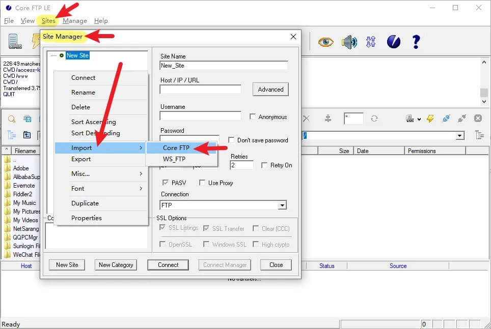The width and height of the screenshot is (491, 329).
Task: Expand the remote server command dropdown arrow
Action: (x=419, y=119)
